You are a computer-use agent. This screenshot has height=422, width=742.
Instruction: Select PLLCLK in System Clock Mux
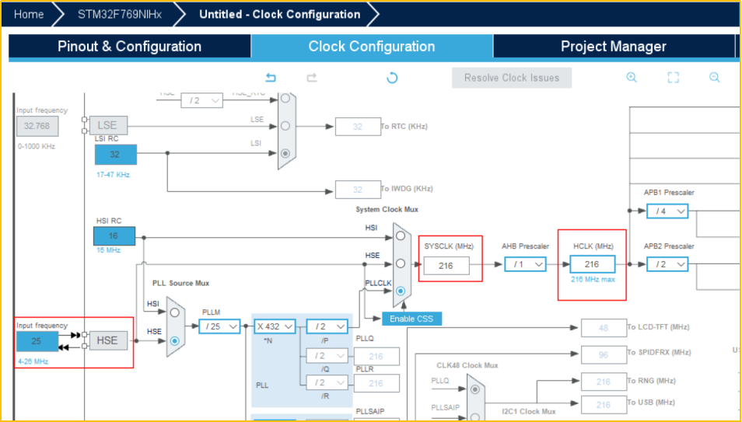coord(400,291)
